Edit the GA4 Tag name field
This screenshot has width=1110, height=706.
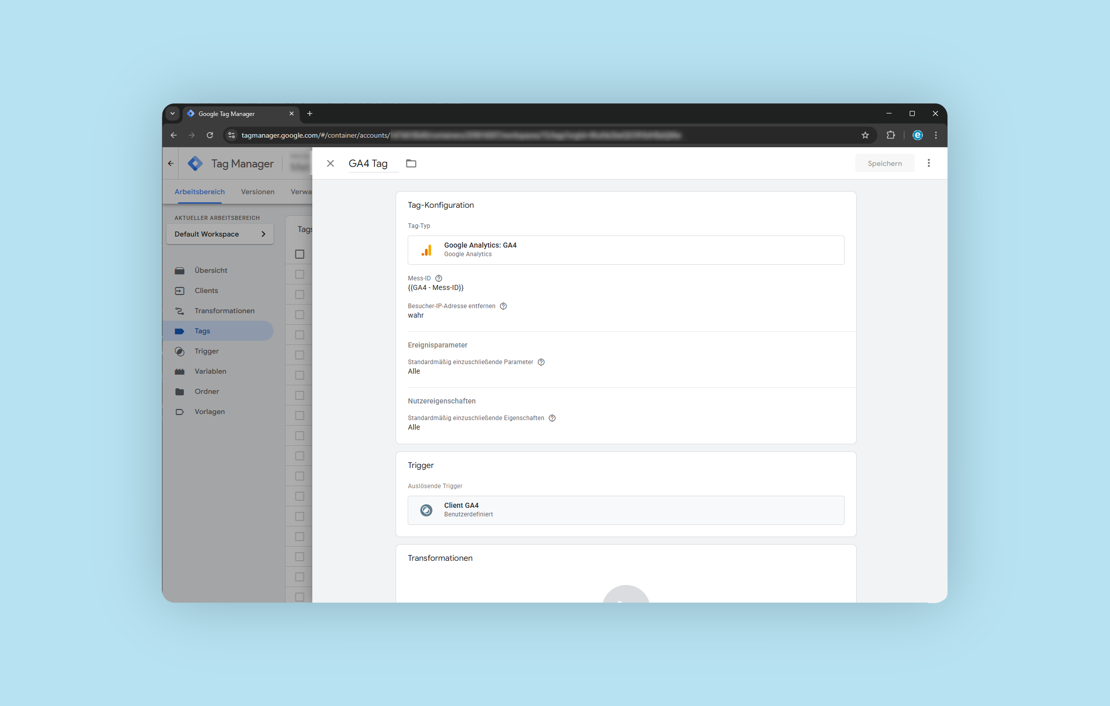[x=368, y=163]
